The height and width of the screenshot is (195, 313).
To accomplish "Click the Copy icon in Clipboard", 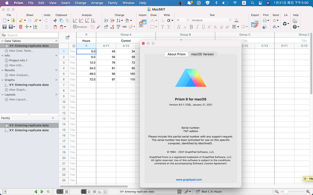I will tap(61, 20).
